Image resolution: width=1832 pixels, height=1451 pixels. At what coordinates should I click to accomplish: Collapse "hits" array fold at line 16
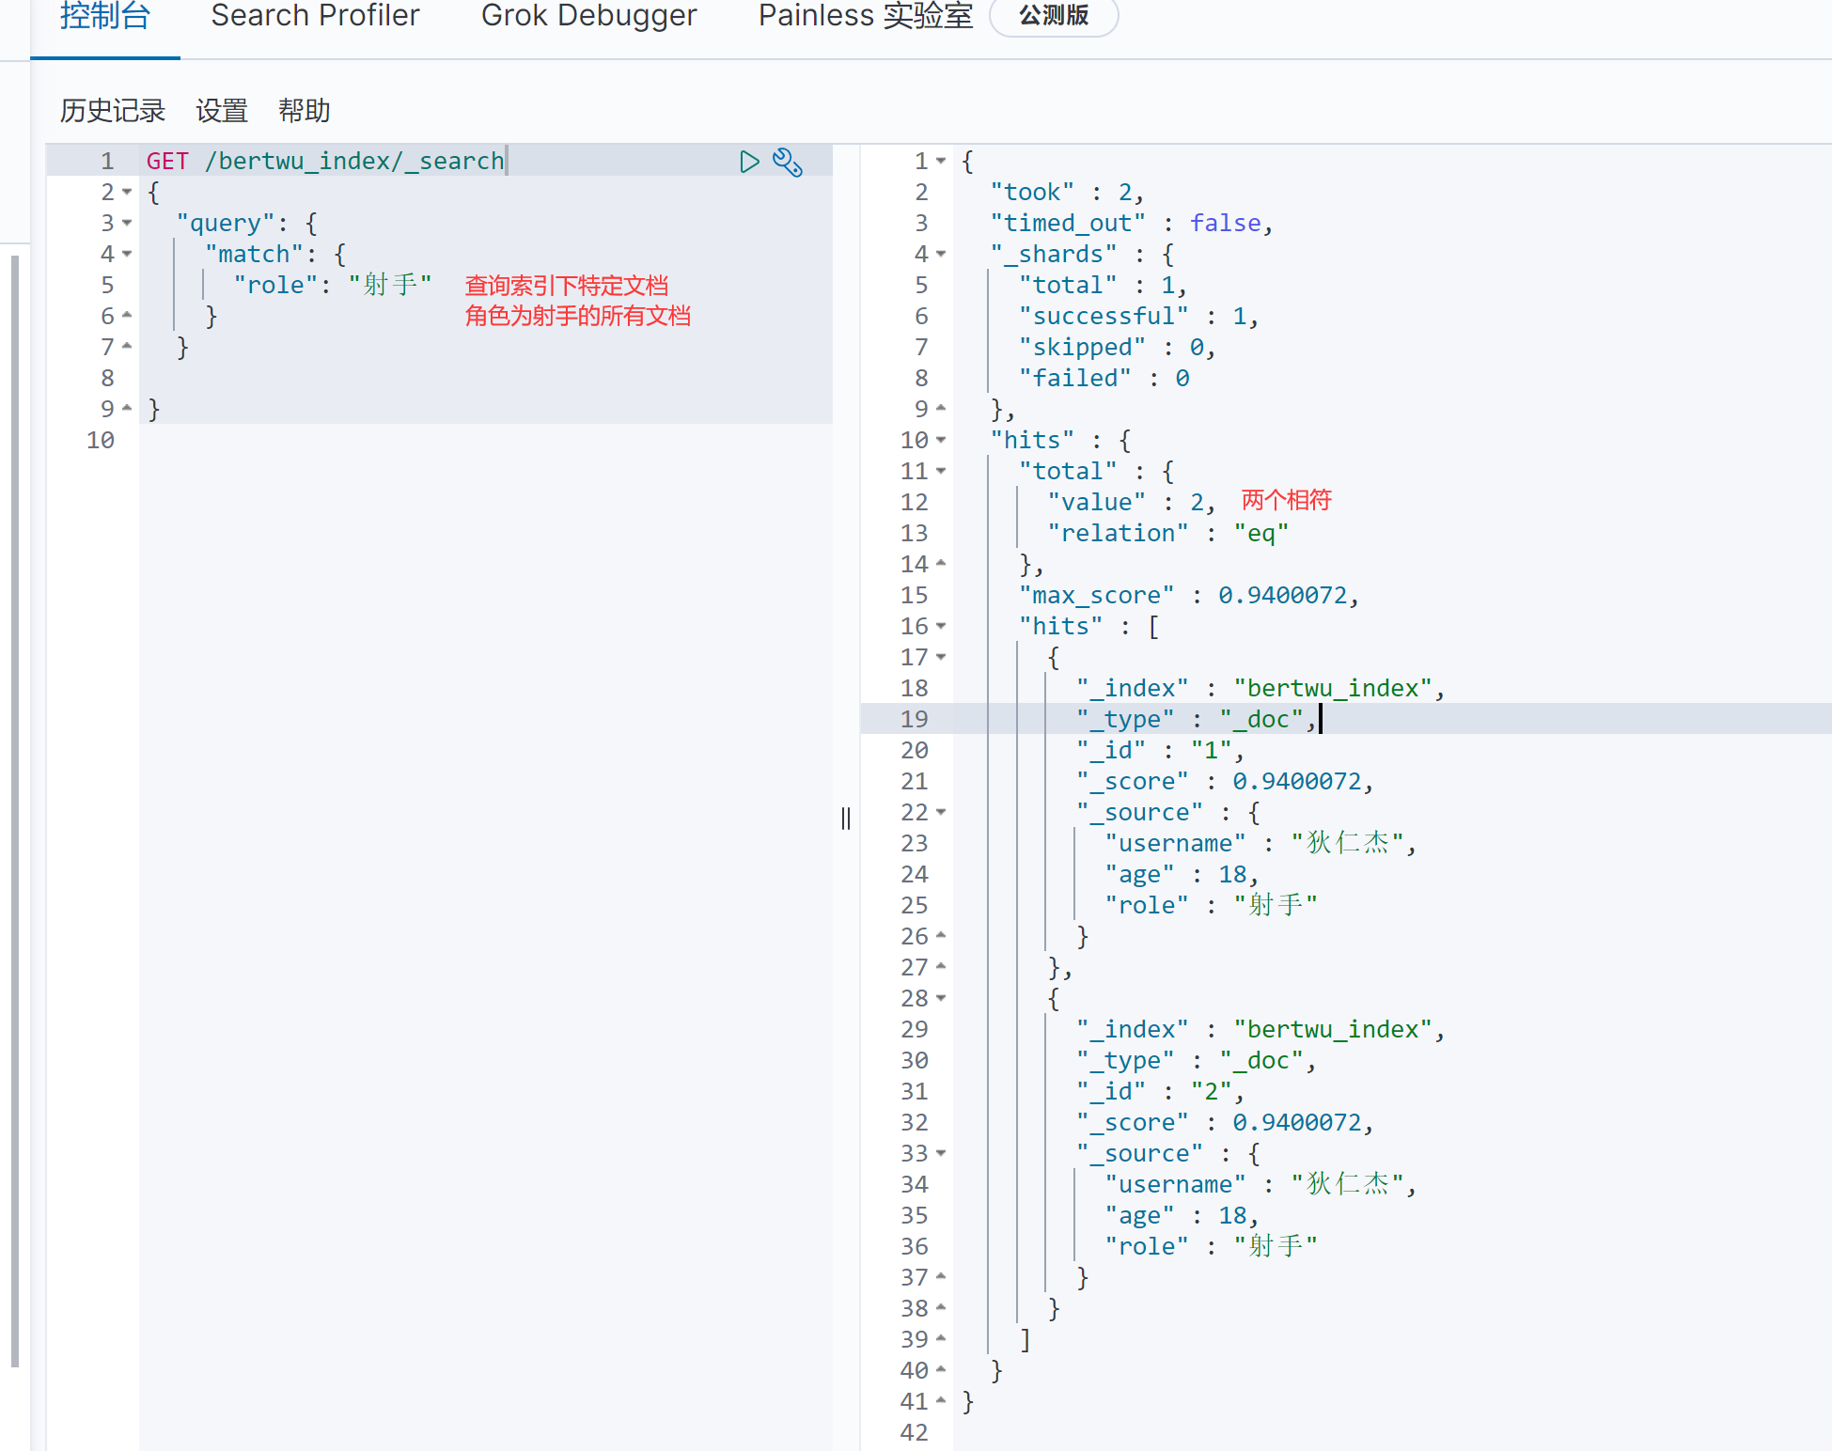pos(941,627)
